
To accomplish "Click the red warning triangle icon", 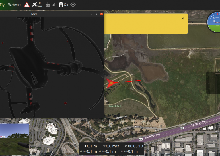I will point(27,5).
